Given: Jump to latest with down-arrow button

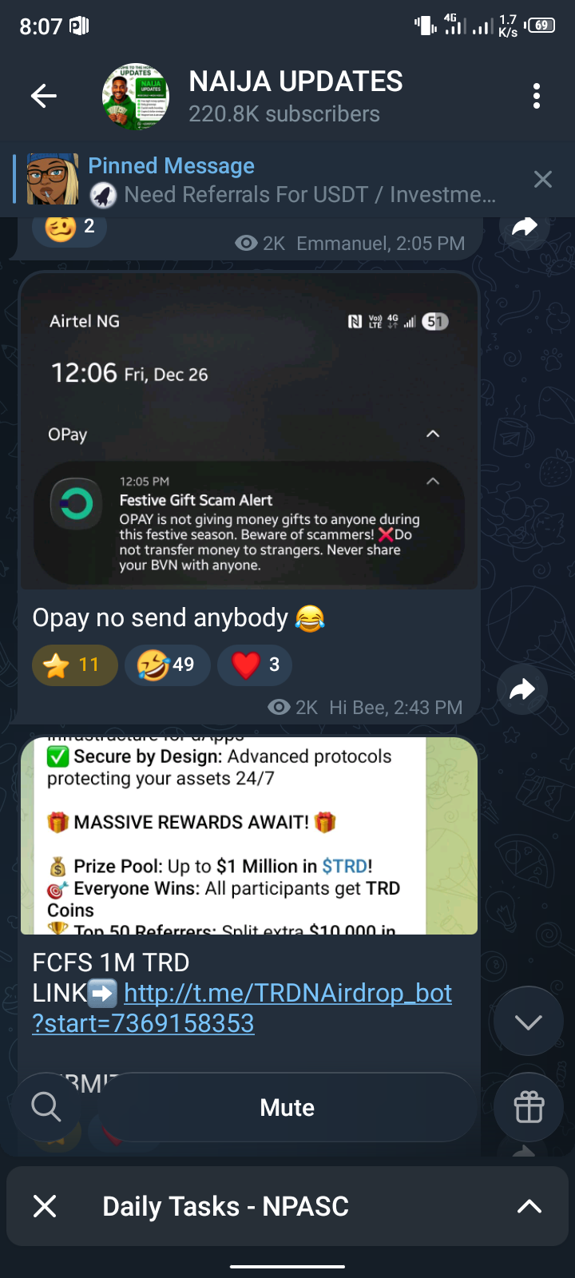Looking at the screenshot, I should click(x=529, y=1022).
